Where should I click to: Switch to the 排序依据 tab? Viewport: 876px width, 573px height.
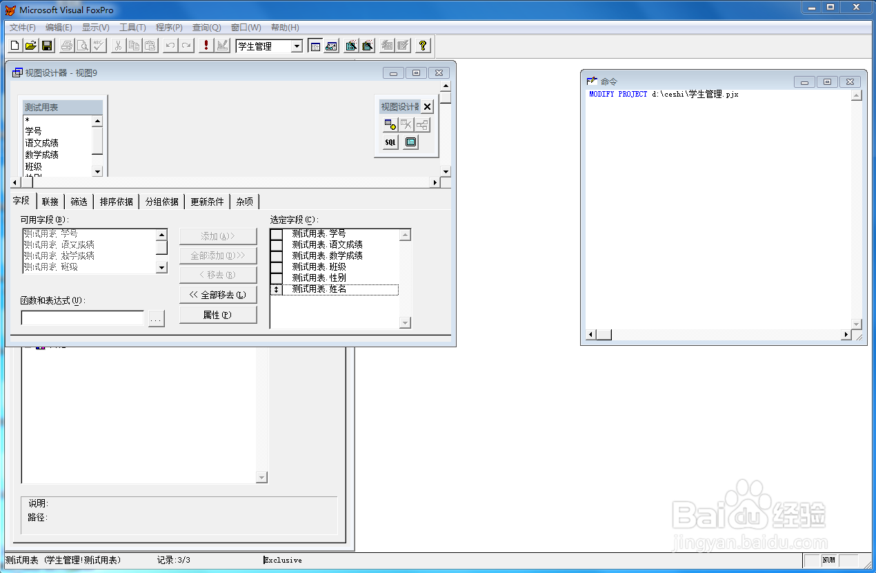(117, 202)
